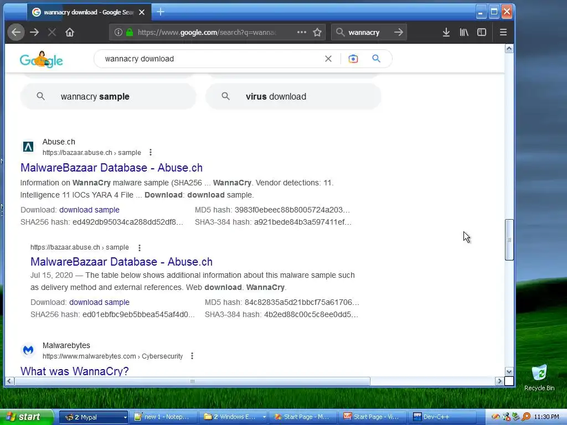
Task: Open the What was WannaCry? result
Action: click(x=75, y=371)
